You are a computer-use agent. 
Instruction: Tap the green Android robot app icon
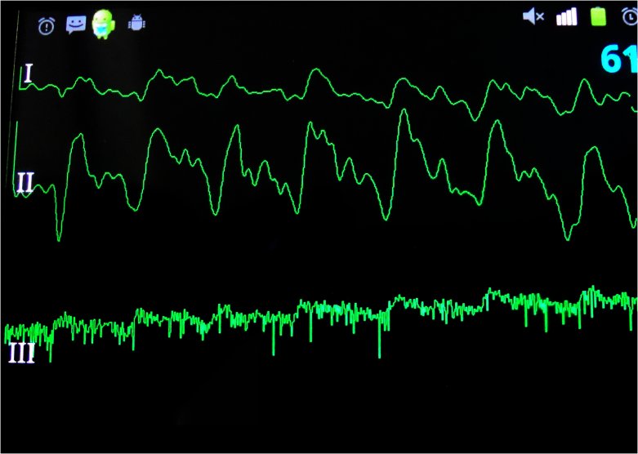click(104, 24)
